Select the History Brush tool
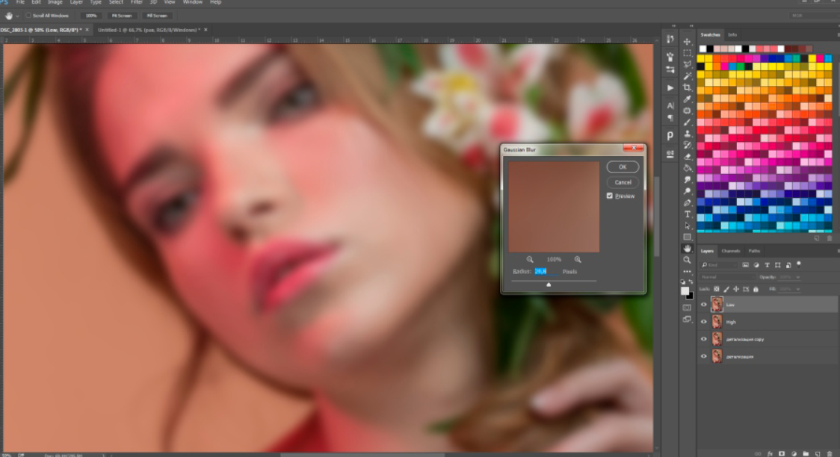This screenshot has height=457, width=840. 688,145
